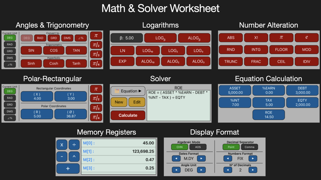This screenshot has height=180, width=321.
Task: Set trigonometry current unit to RAD
Action: pos(10,44)
